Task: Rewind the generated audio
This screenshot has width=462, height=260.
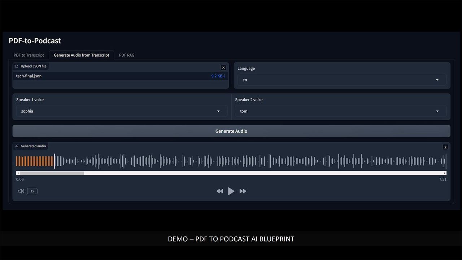Action: tap(219, 191)
